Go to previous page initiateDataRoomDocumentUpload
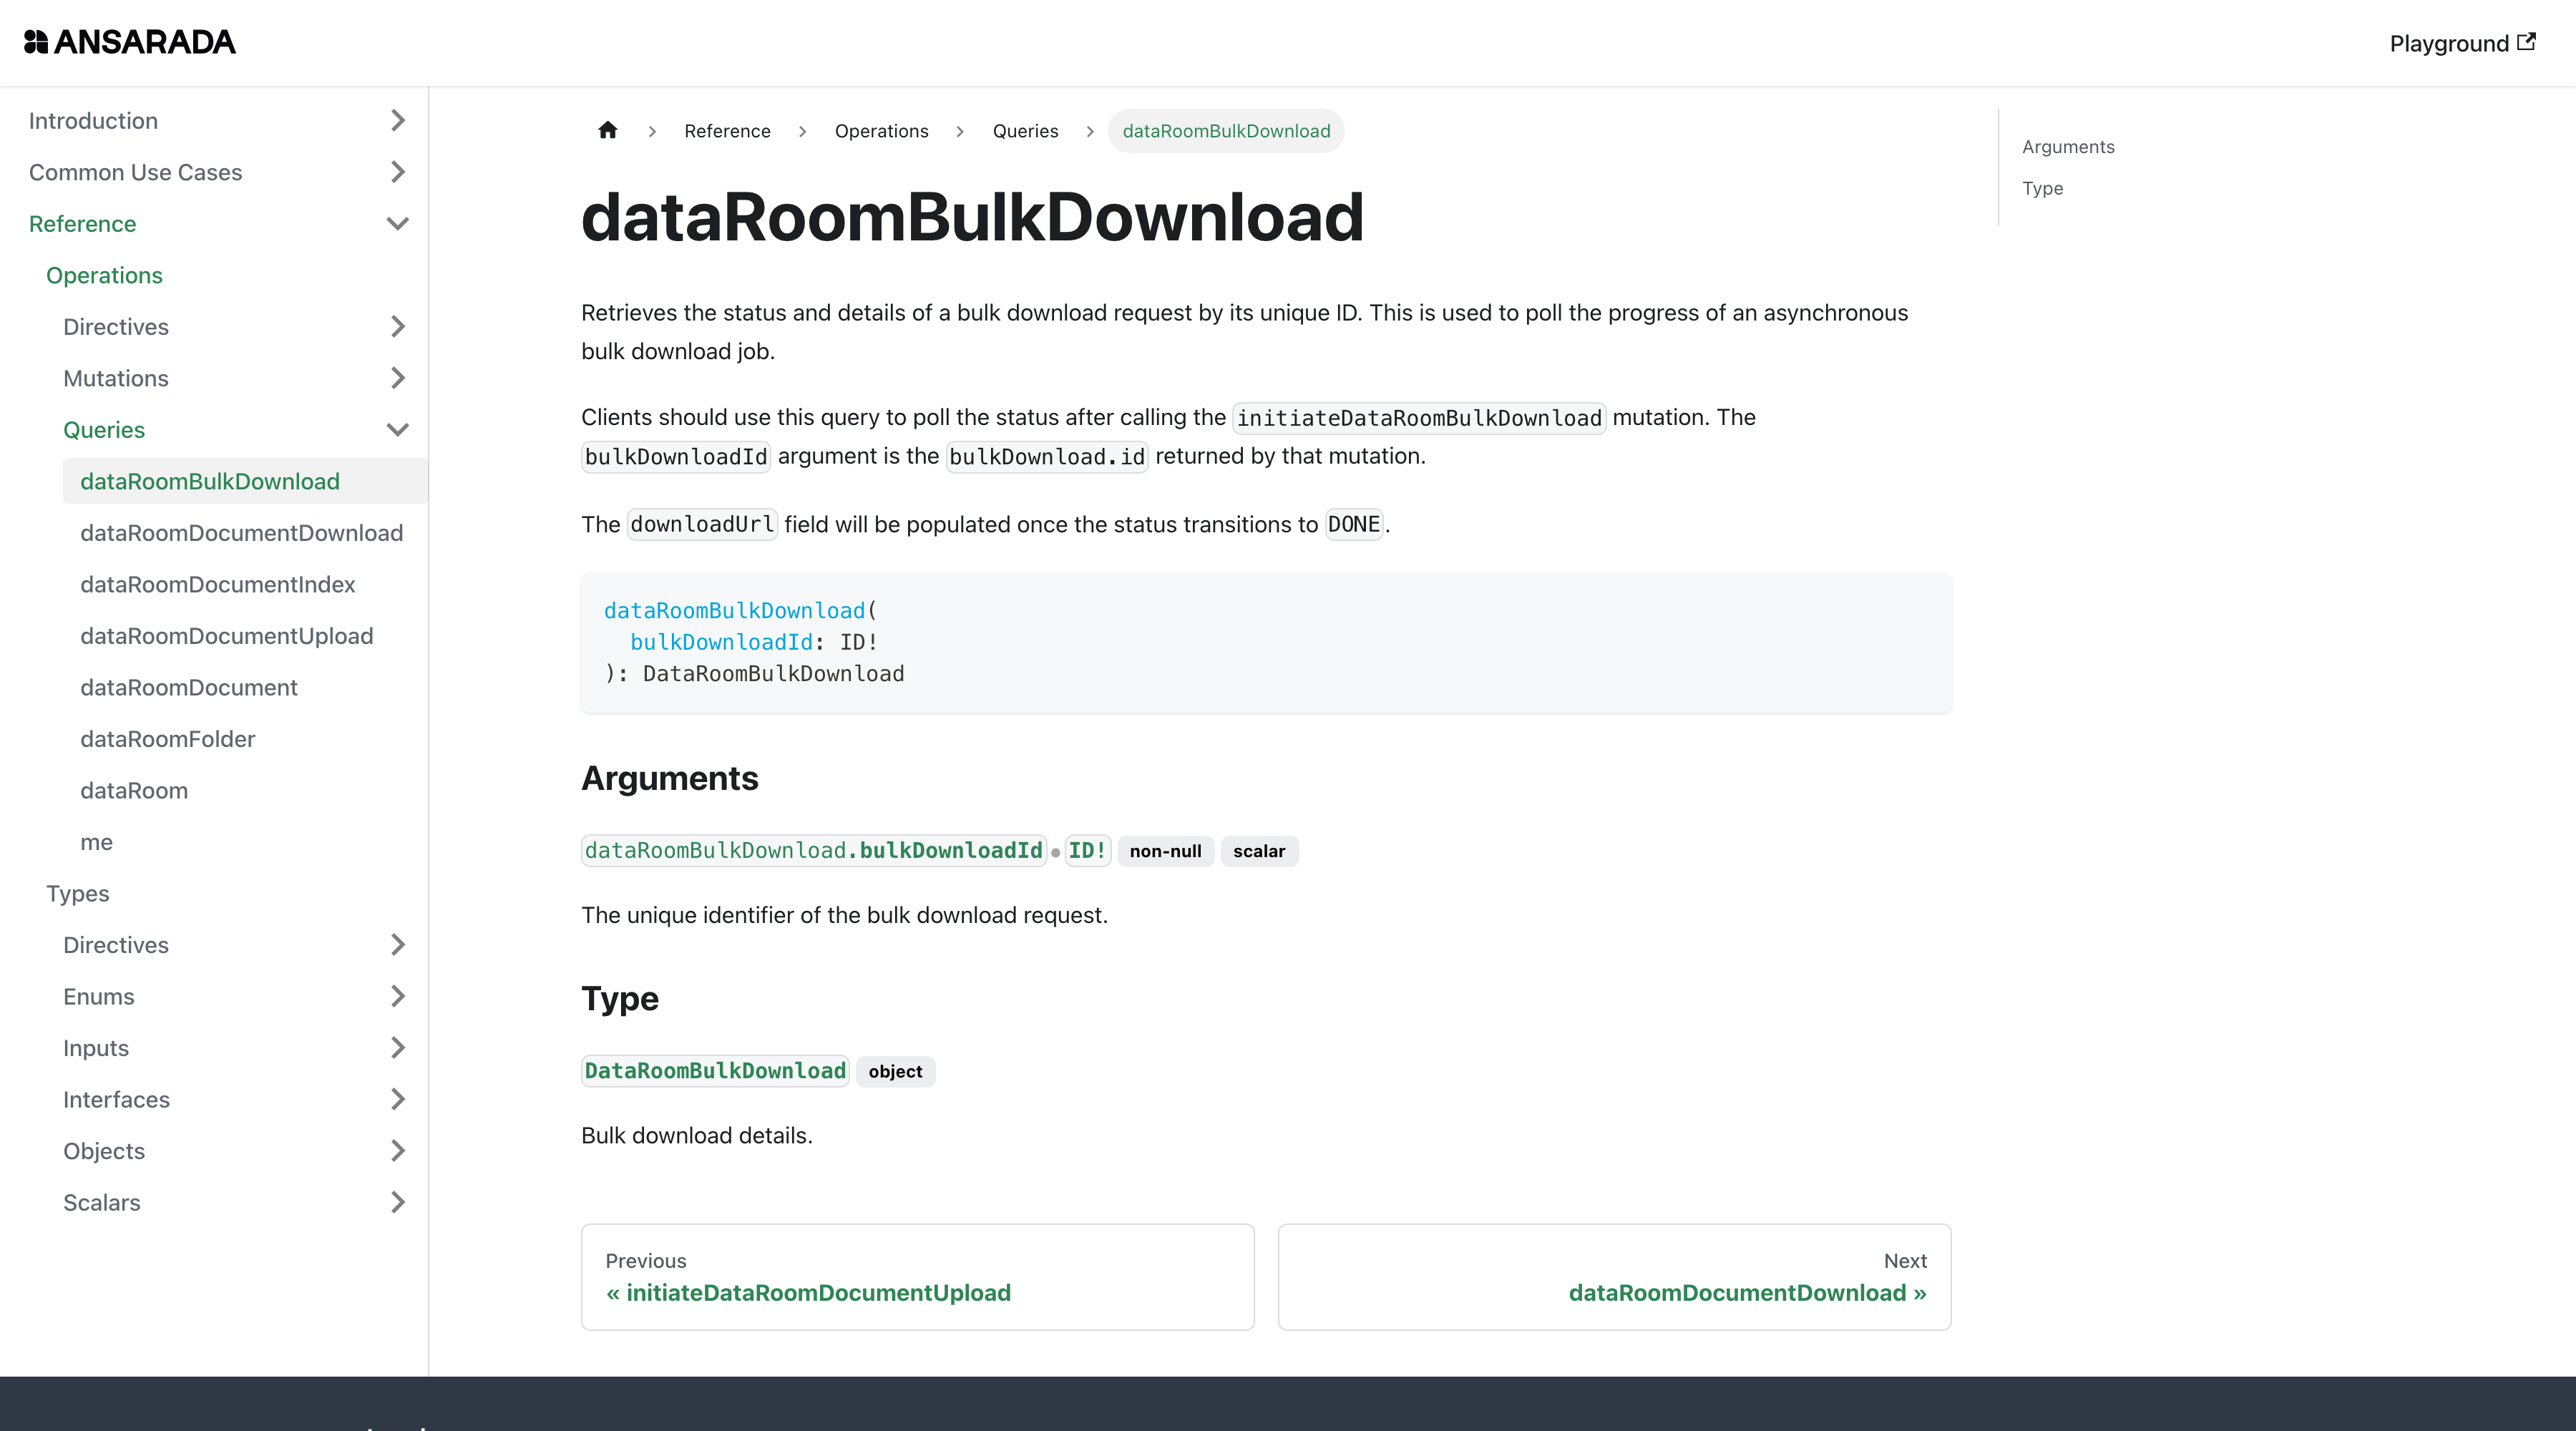Image resolution: width=2576 pixels, height=1431 pixels. tap(917, 1277)
